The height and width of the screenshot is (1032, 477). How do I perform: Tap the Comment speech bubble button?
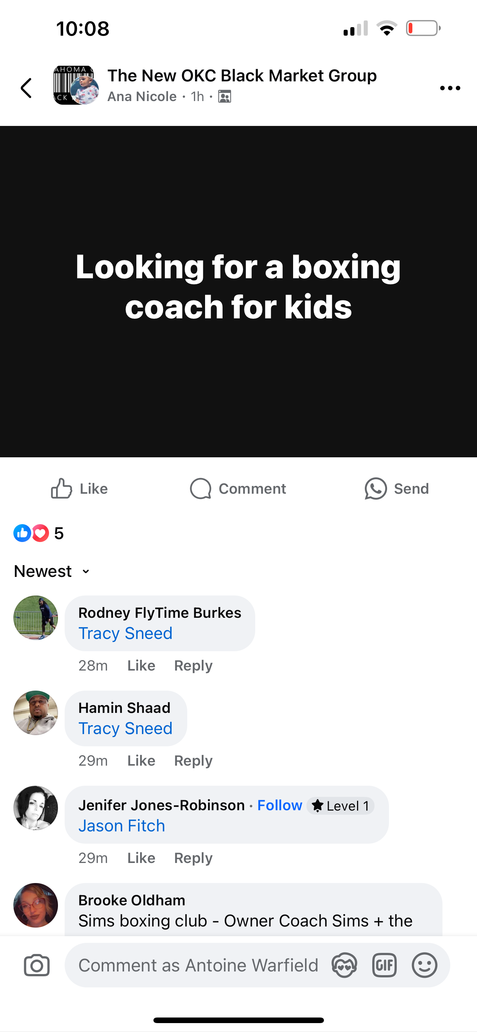238,489
